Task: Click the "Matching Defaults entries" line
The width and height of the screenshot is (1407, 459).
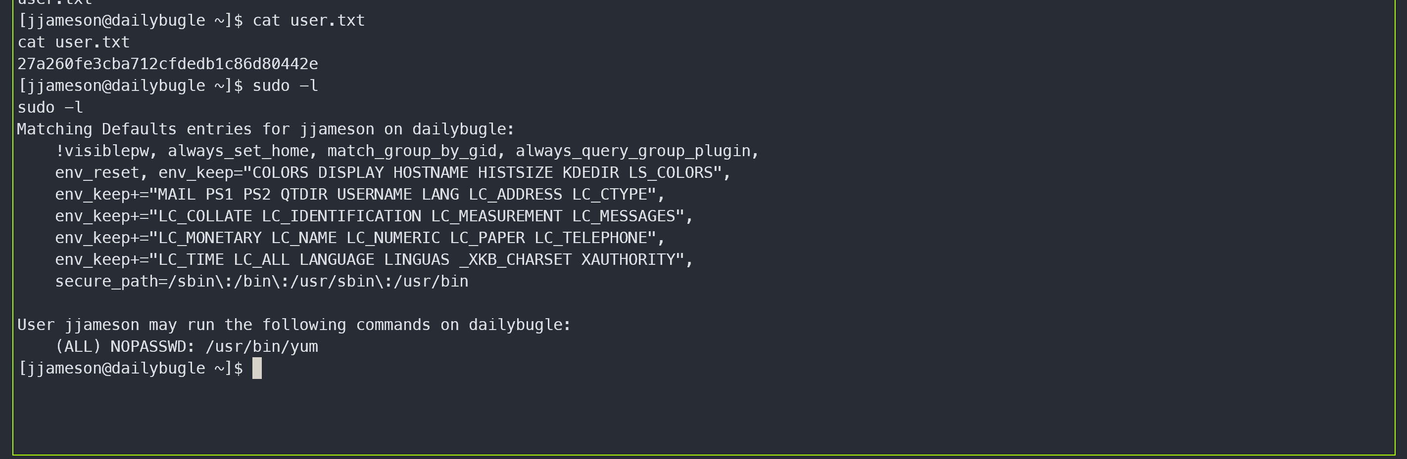Action: [266, 129]
